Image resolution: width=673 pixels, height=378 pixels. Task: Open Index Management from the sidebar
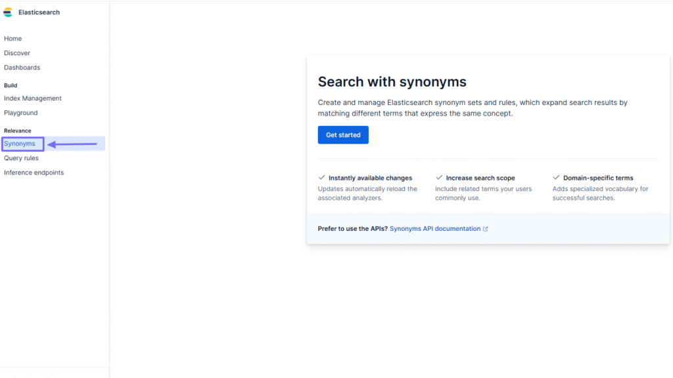coord(32,98)
